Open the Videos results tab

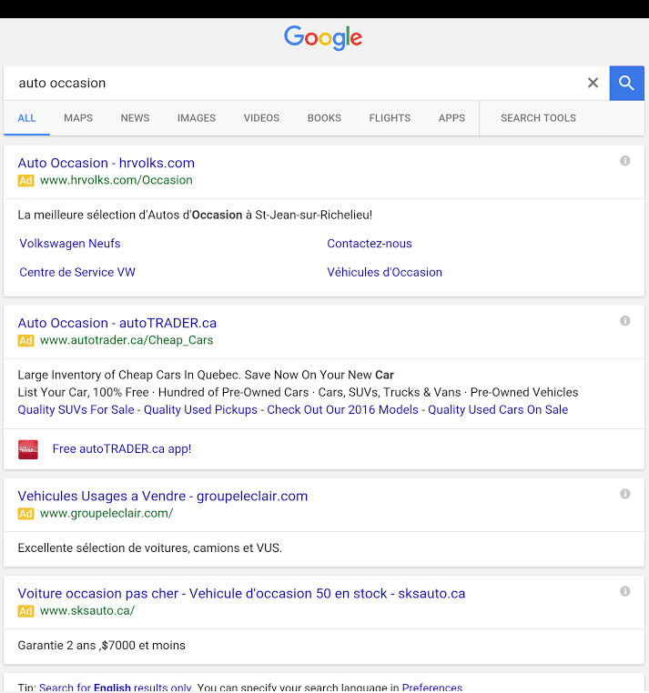[x=261, y=118]
